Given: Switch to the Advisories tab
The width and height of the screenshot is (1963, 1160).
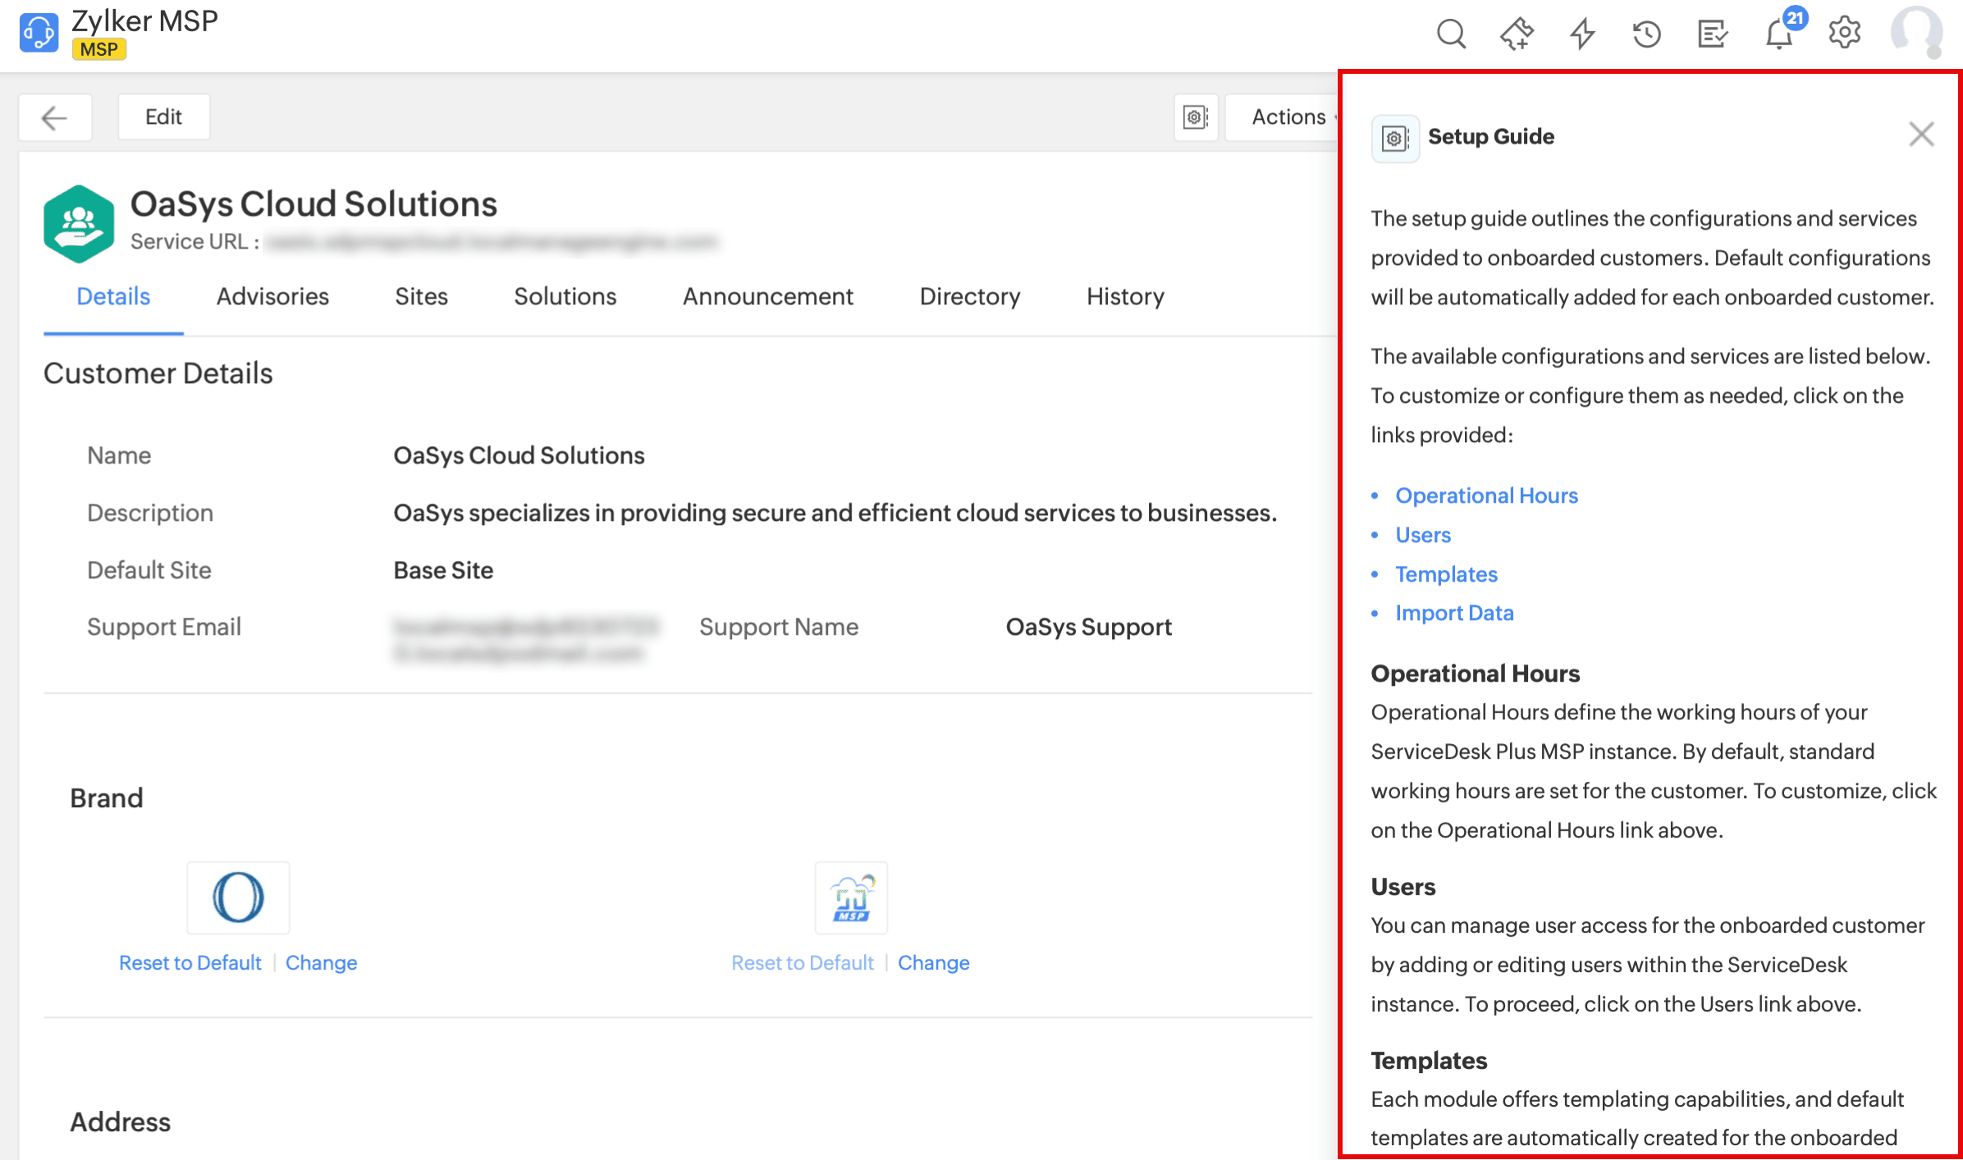Looking at the screenshot, I should click(x=272, y=296).
